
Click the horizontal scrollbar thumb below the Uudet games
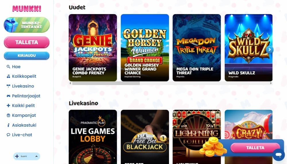point(106,83)
